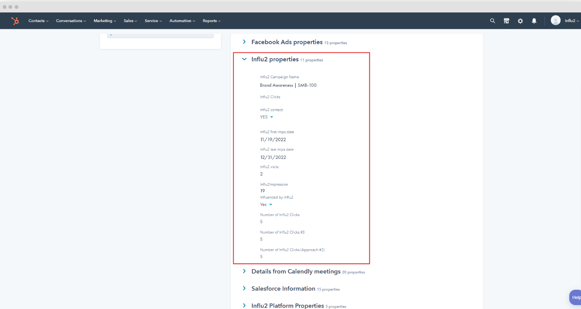The width and height of the screenshot is (581, 309).
Task: Open the Influenced by Influ2 Yes dropdown
Action: pos(266,205)
